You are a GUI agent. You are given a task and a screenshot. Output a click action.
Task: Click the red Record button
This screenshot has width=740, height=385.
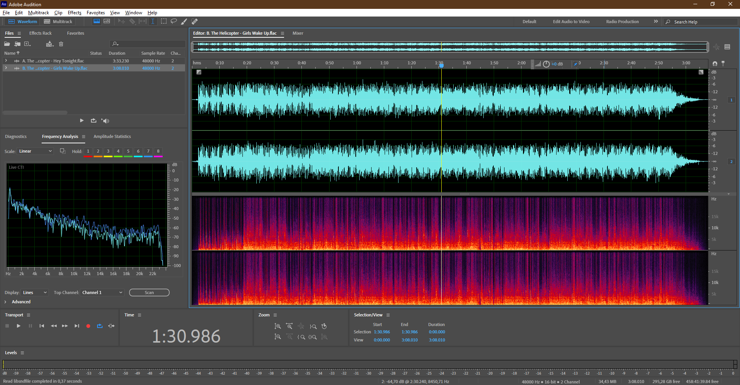tap(88, 326)
